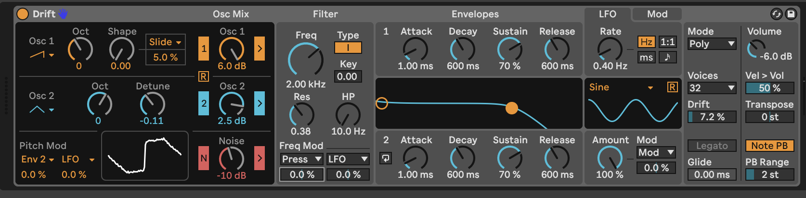This screenshot has height=198, width=806.
Task: Click envelope 2 Decay knob
Action: tap(462, 158)
